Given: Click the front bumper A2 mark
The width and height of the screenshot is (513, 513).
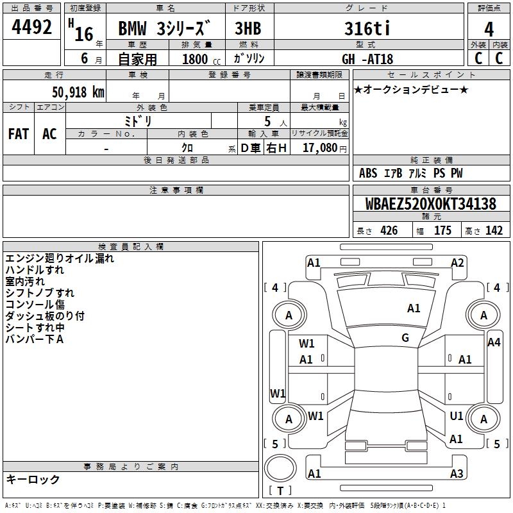Looking at the screenshot, I should click(x=457, y=263).
